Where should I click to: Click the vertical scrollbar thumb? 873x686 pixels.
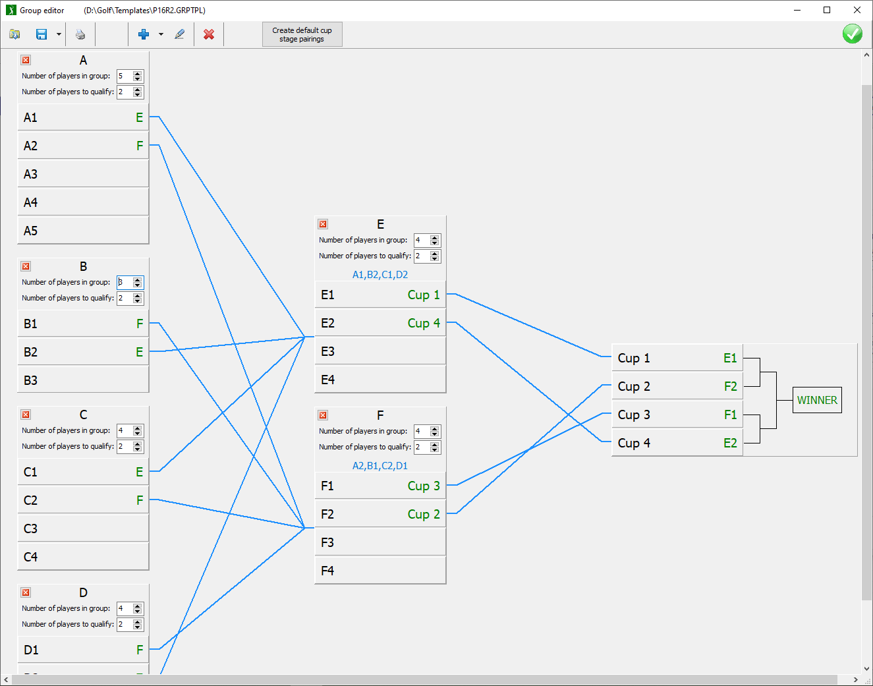click(x=866, y=343)
